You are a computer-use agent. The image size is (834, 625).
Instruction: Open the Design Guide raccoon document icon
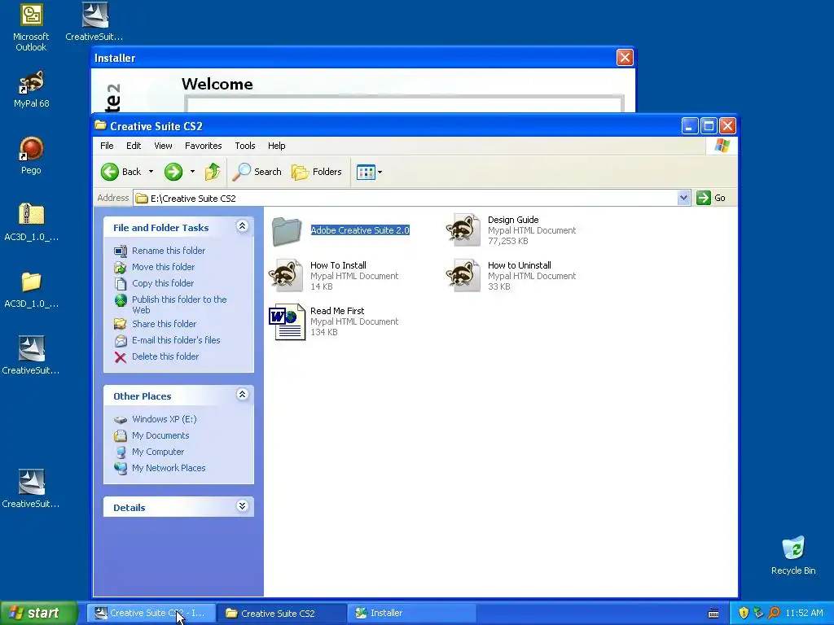click(x=463, y=230)
